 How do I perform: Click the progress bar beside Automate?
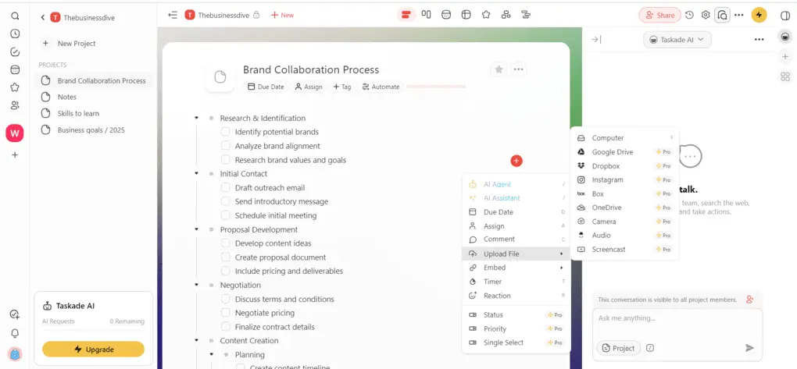pos(436,87)
